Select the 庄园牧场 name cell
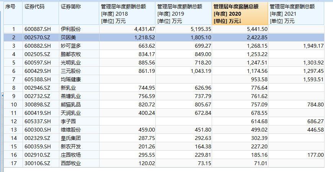The image size is (333, 172). click(x=71, y=155)
